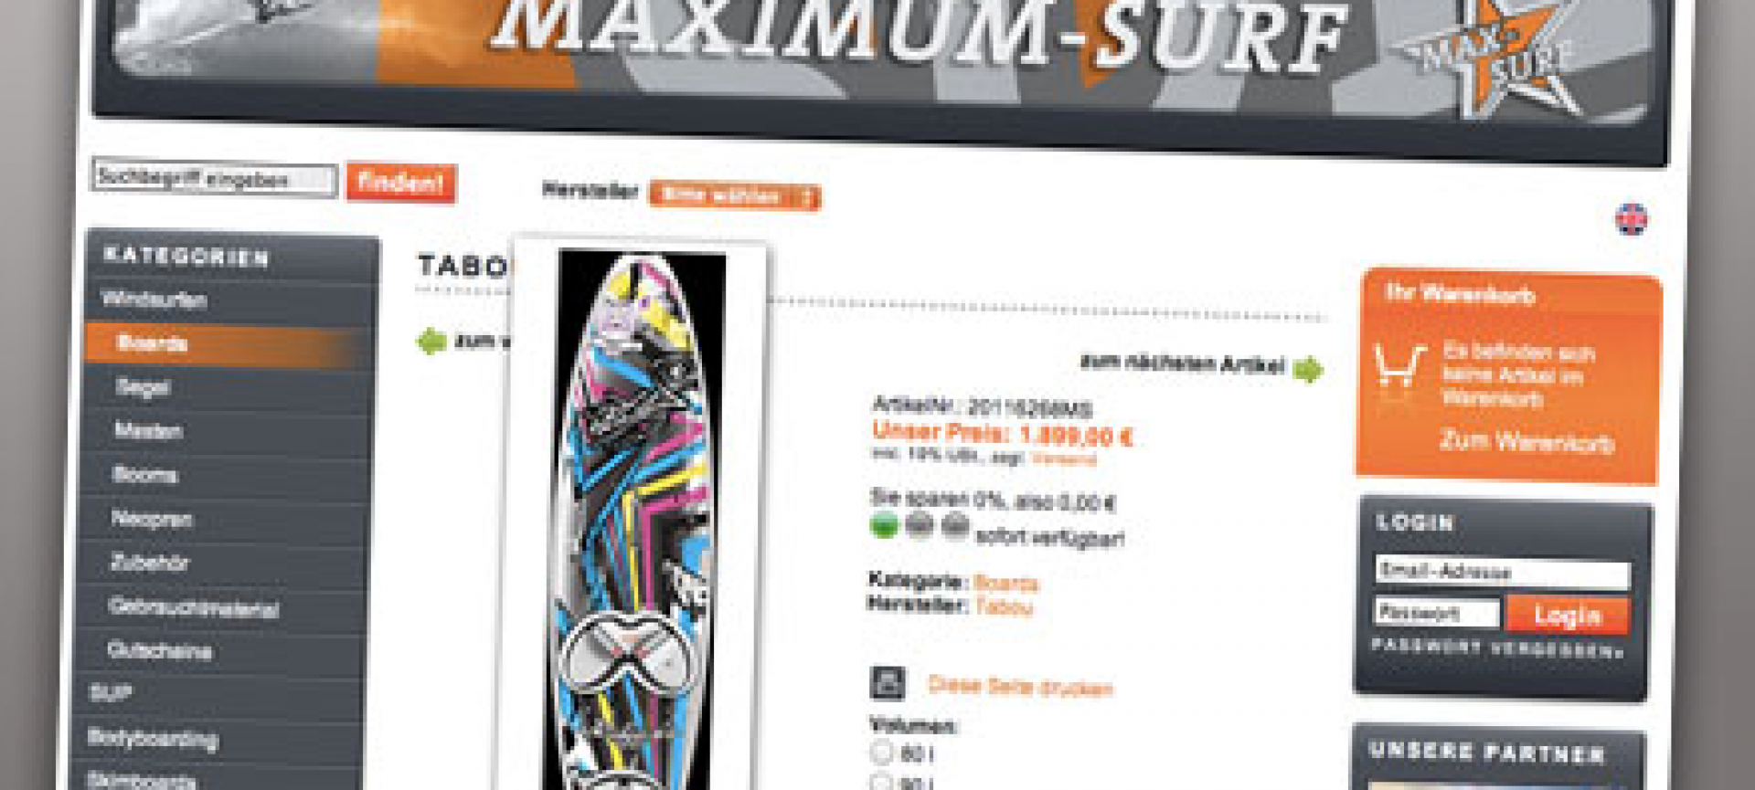Click the Email-Adresse input field

[1502, 572]
